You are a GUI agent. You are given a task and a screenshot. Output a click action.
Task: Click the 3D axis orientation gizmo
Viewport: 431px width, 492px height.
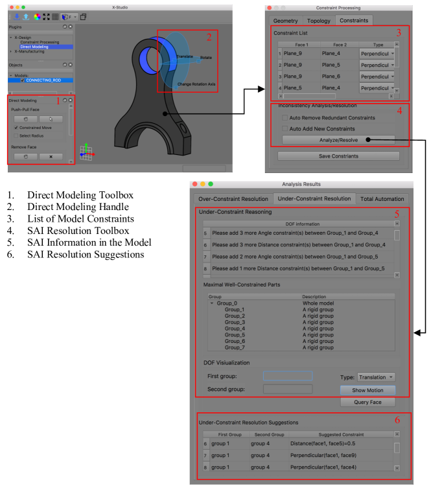tap(87, 152)
